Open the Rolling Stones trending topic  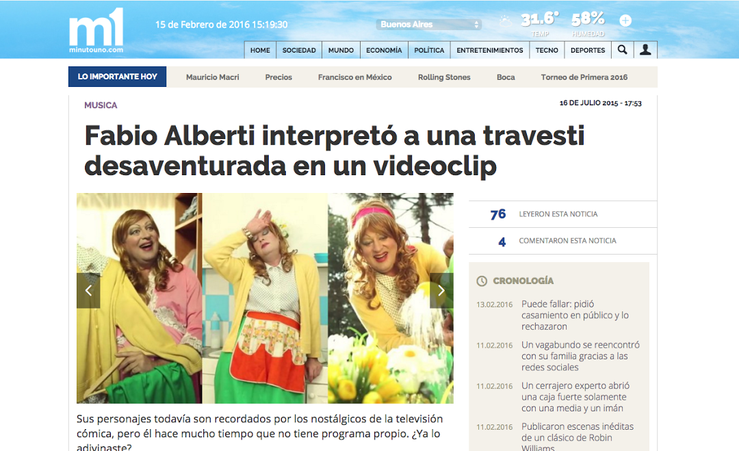[x=444, y=77]
